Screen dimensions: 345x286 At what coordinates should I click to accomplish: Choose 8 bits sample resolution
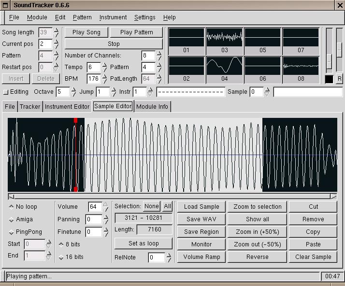(x=69, y=244)
